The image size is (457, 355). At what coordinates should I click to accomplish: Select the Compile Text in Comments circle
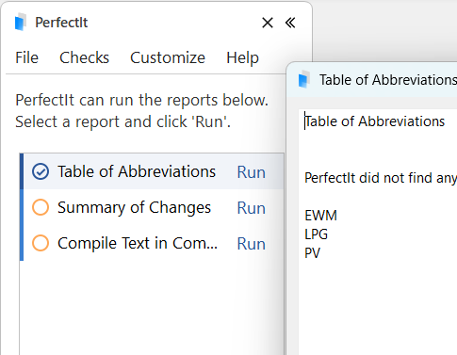pyautogui.click(x=41, y=243)
